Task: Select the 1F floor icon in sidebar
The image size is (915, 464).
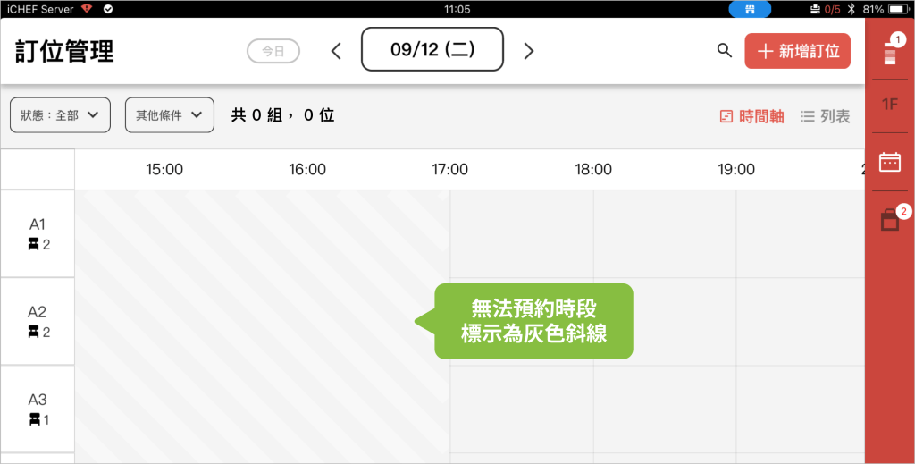Action: 889,105
